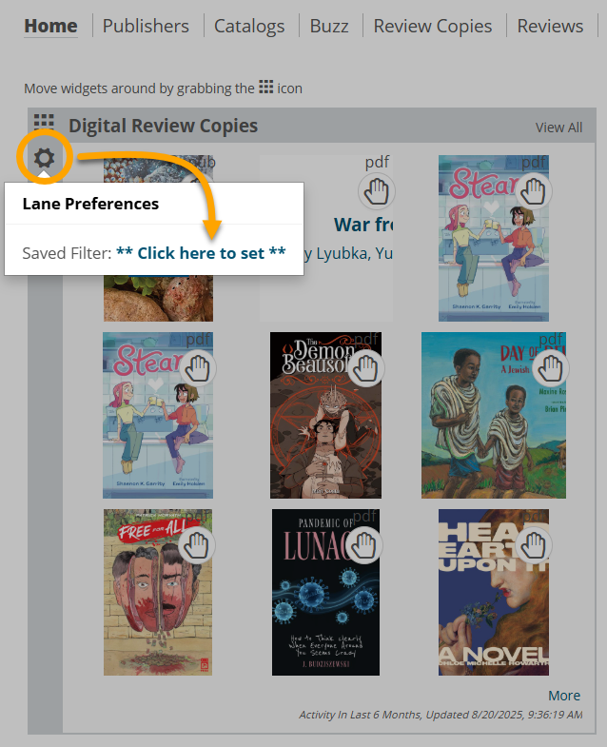The image size is (607, 747).
Task: Open lane preferences gear icon
Action: coord(44,158)
